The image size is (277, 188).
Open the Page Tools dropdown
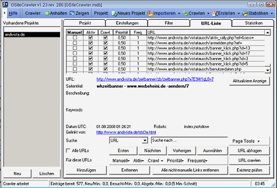[x=249, y=141]
